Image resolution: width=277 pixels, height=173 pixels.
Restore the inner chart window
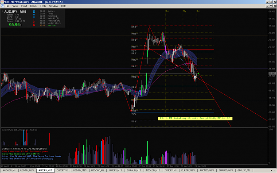point(271,6)
